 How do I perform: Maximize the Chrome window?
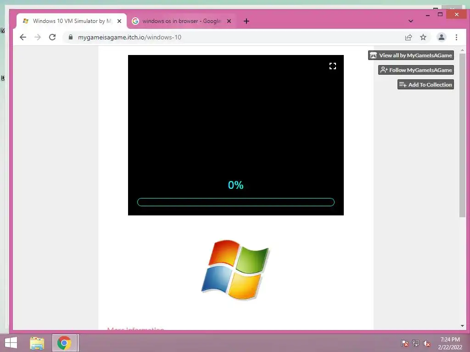tap(440, 14)
